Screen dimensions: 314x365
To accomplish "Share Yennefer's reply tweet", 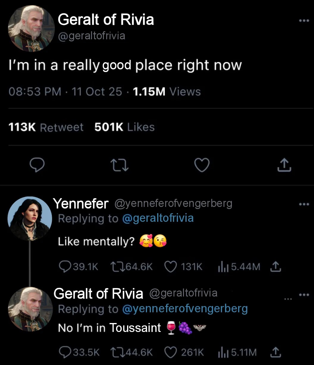I will point(276,266).
